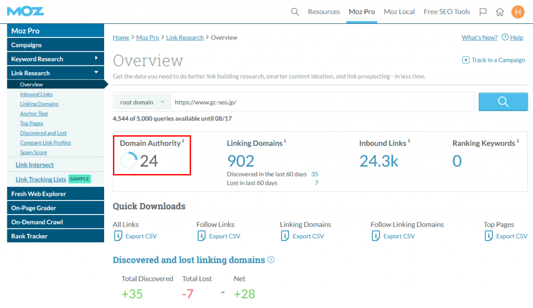
Task: Click Inbound Links info icon
Action: click(409, 140)
